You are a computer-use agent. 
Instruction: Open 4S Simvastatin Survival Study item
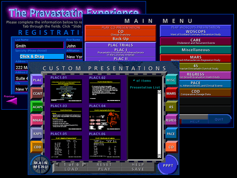pos(205,67)
